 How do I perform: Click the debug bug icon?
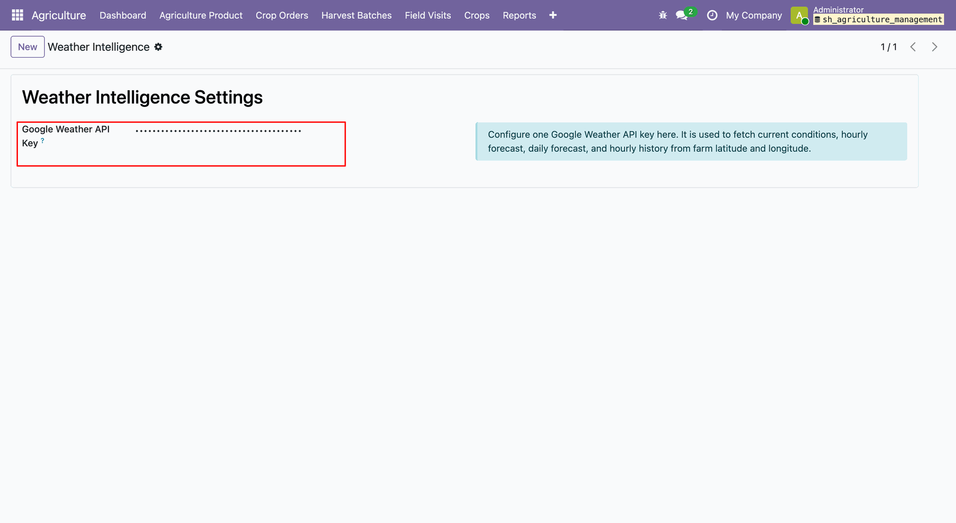click(663, 15)
